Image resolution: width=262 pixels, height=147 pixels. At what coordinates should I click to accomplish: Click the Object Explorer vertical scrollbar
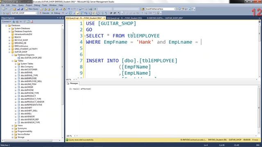(63, 67)
